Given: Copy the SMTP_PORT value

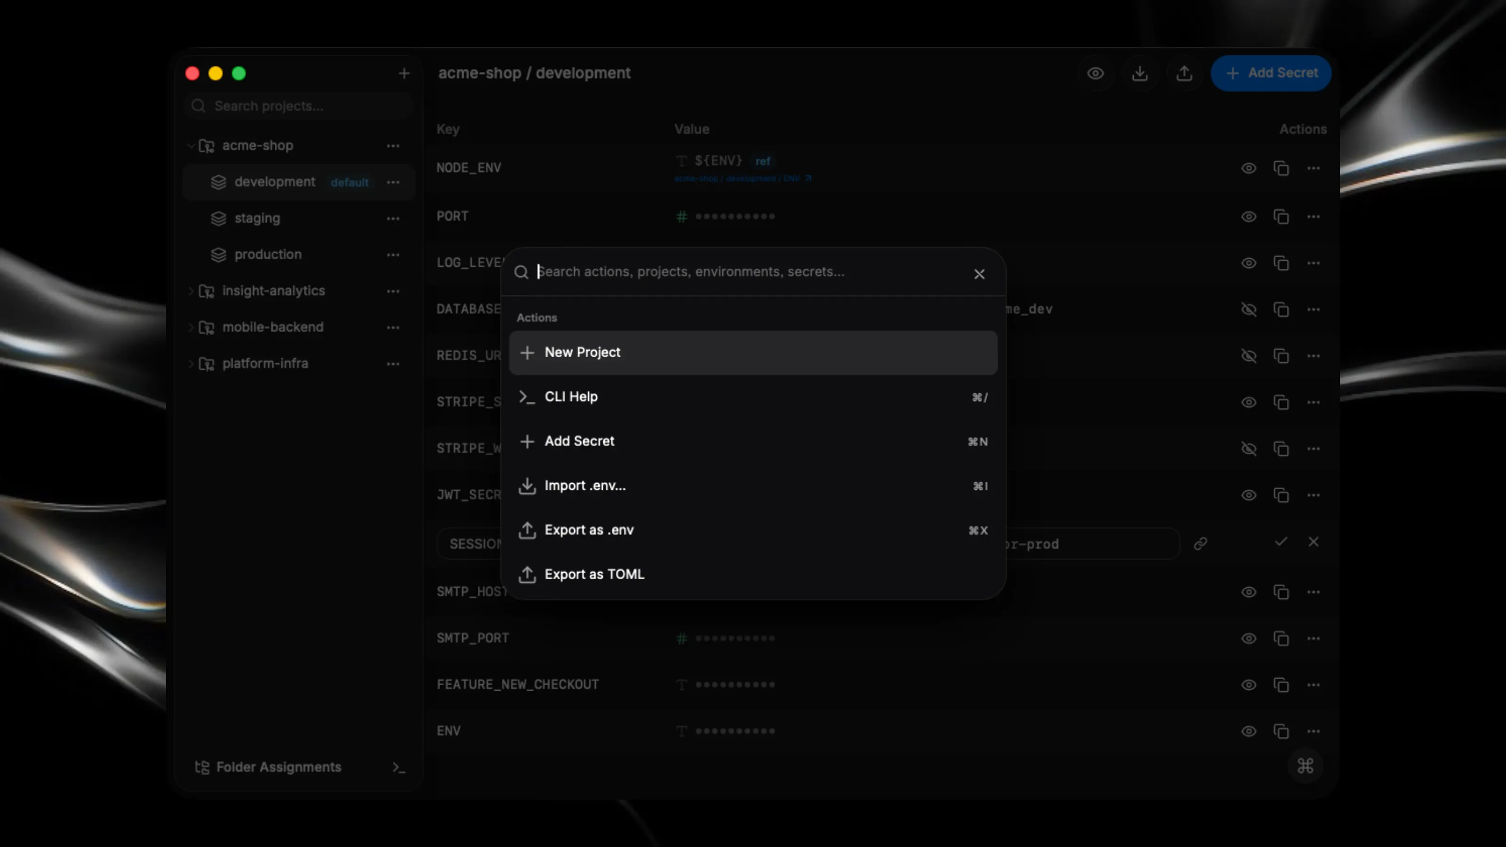Looking at the screenshot, I should coord(1281,639).
